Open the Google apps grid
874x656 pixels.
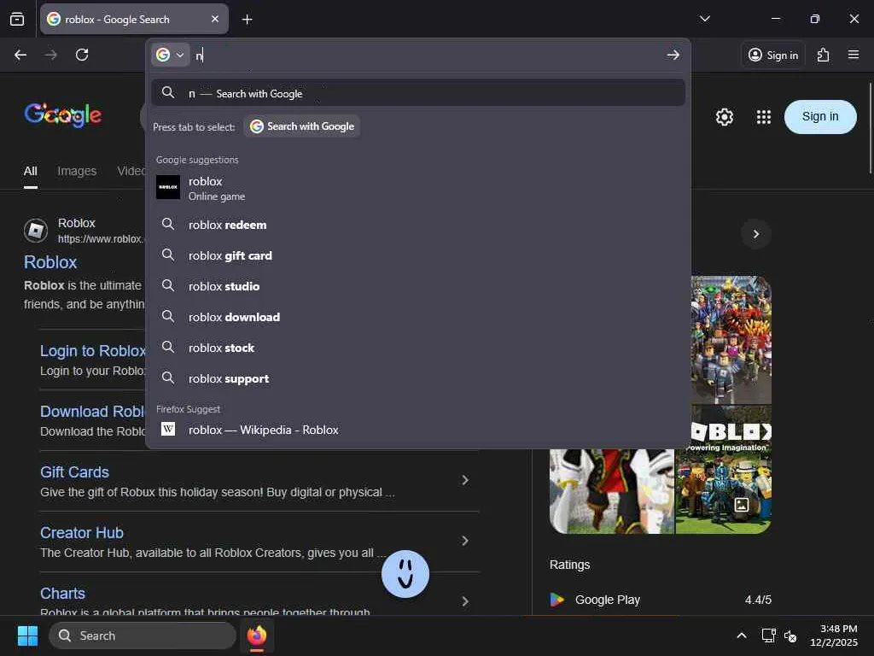[764, 117]
